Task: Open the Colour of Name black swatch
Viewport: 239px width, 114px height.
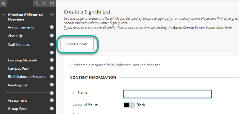Action: tap(126, 105)
